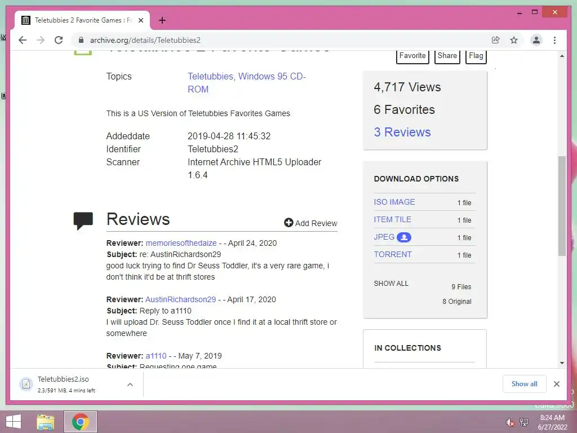This screenshot has width=577, height=433.
Task: Click the Teletubbies2.iso file icon in download bar
Action: tap(26, 385)
